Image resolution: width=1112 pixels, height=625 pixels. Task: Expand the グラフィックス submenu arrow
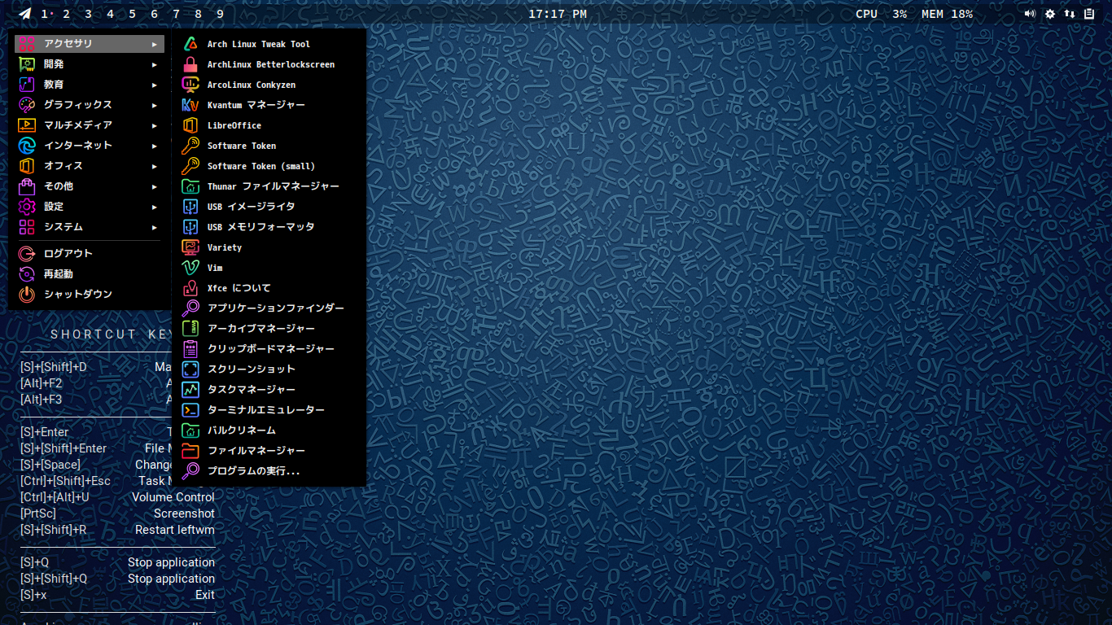pyautogui.click(x=155, y=105)
